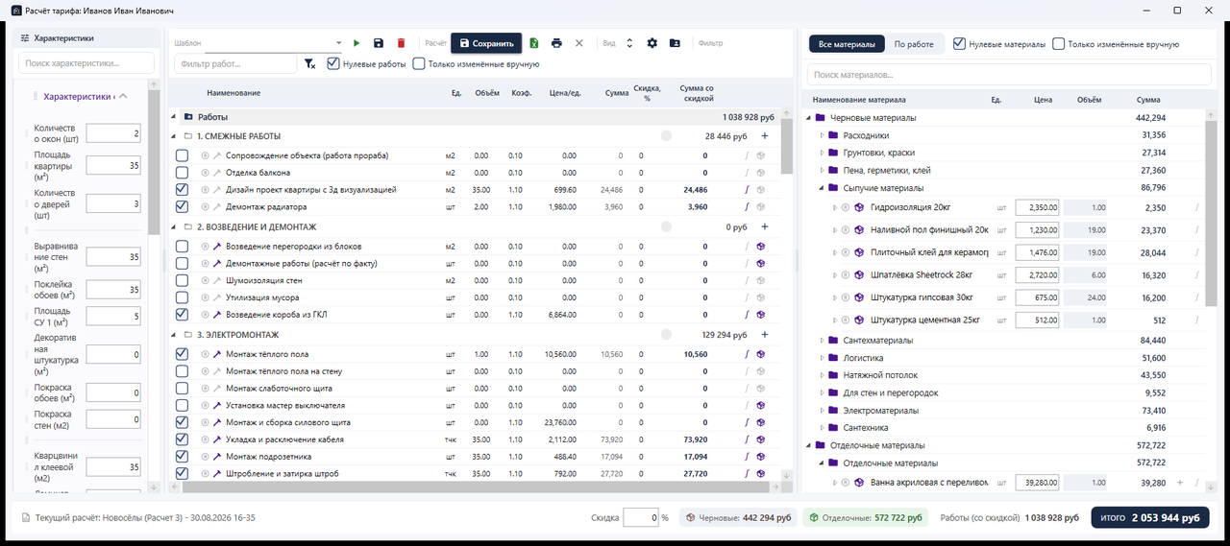Expand the Расходники materials folder
The image size is (1230, 546).
point(822,135)
